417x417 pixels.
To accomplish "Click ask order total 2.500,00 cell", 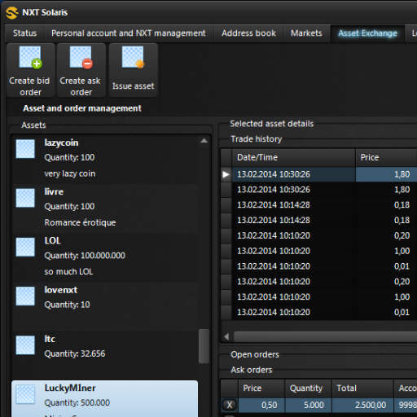I will (362, 405).
